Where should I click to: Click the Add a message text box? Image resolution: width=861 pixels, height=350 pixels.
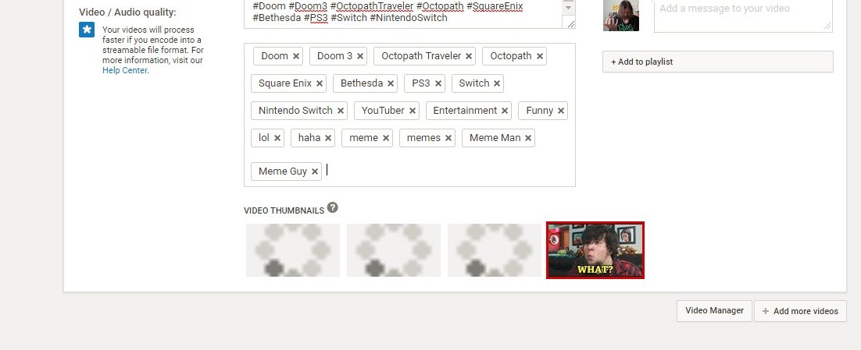[x=743, y=16]
